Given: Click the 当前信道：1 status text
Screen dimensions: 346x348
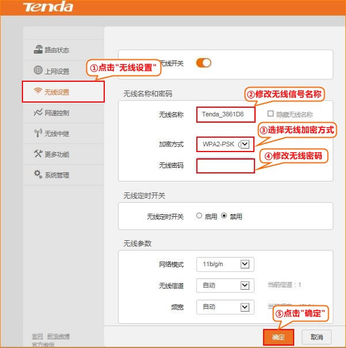Looking at the screenshot, I should click(x=284, y=285).
